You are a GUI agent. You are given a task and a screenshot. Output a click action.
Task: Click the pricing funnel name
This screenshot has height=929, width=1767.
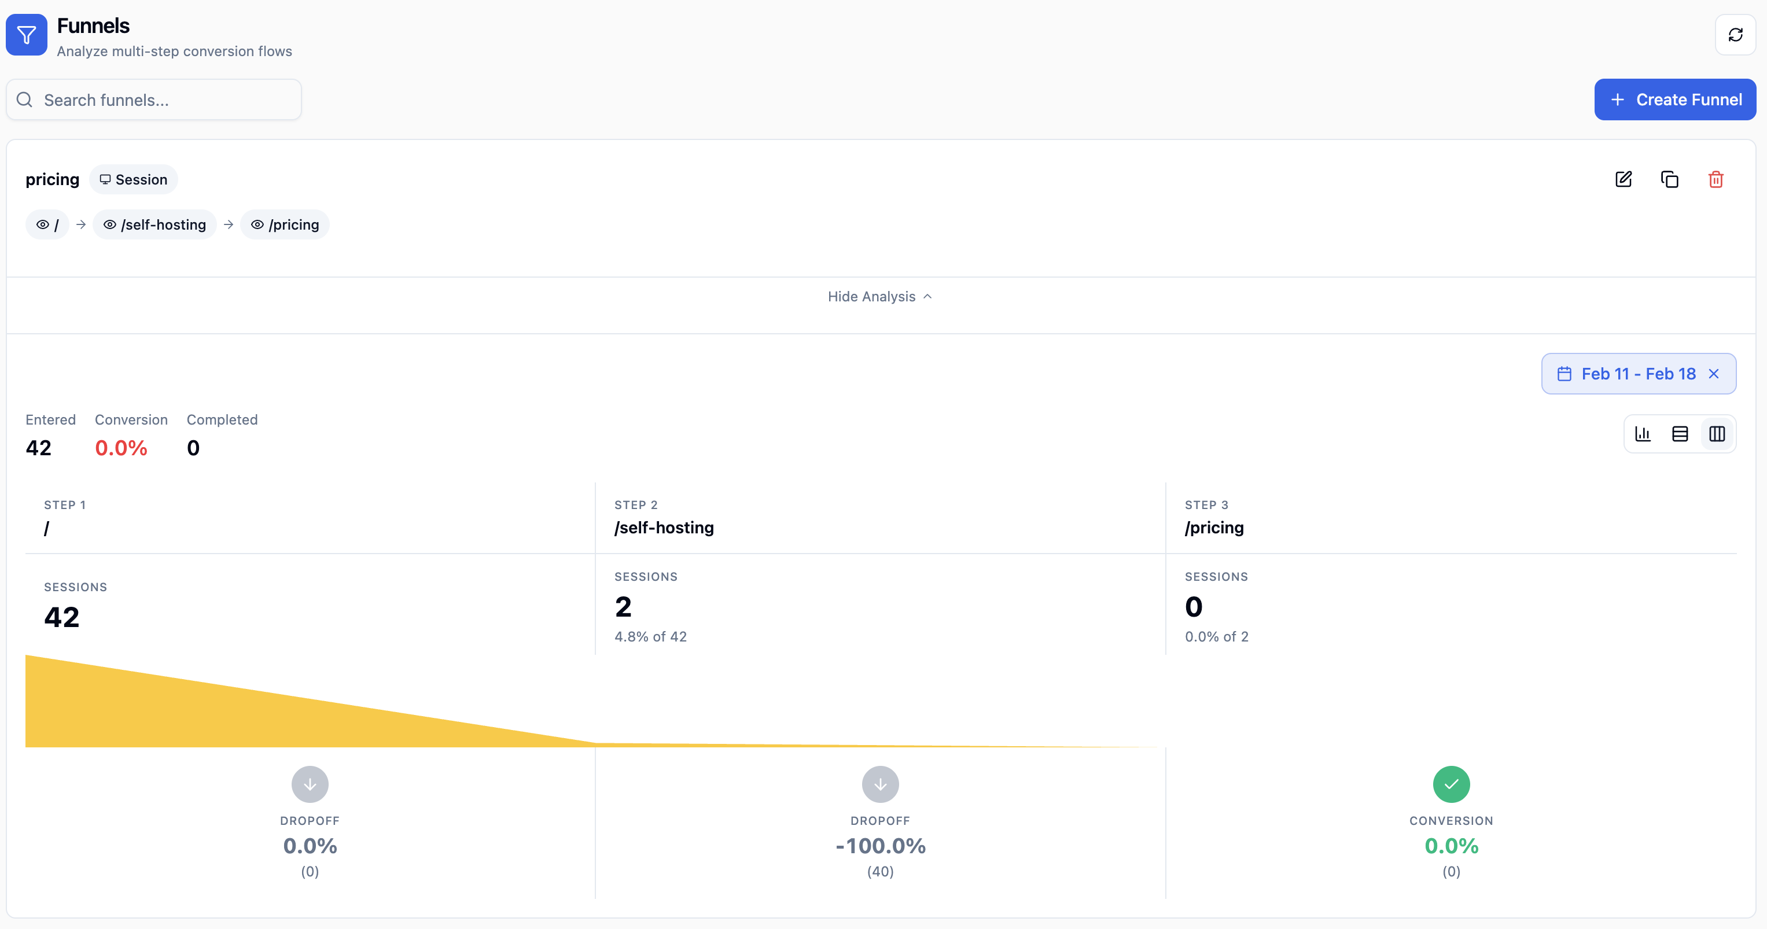pyautogui.click(x=52, y=180)
